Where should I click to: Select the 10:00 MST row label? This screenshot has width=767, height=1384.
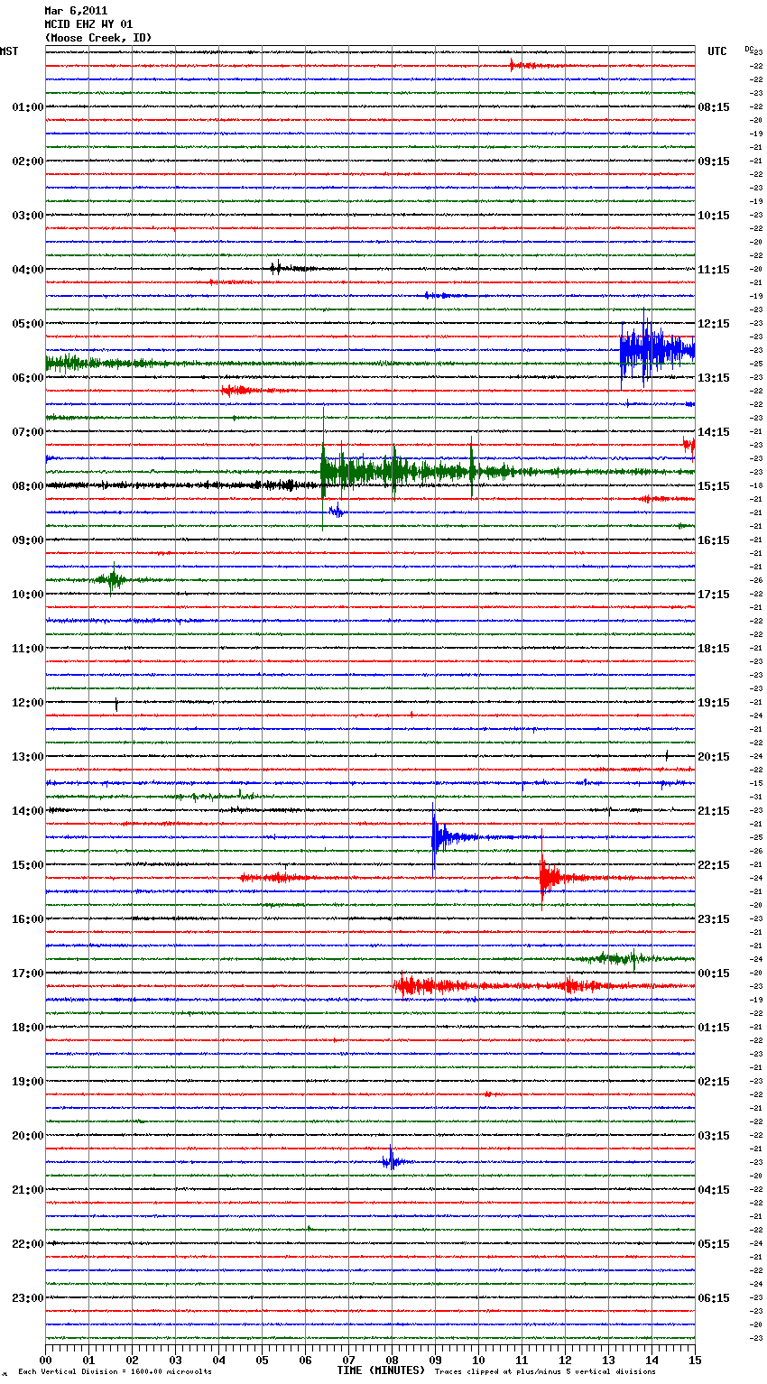click(28, 595)
